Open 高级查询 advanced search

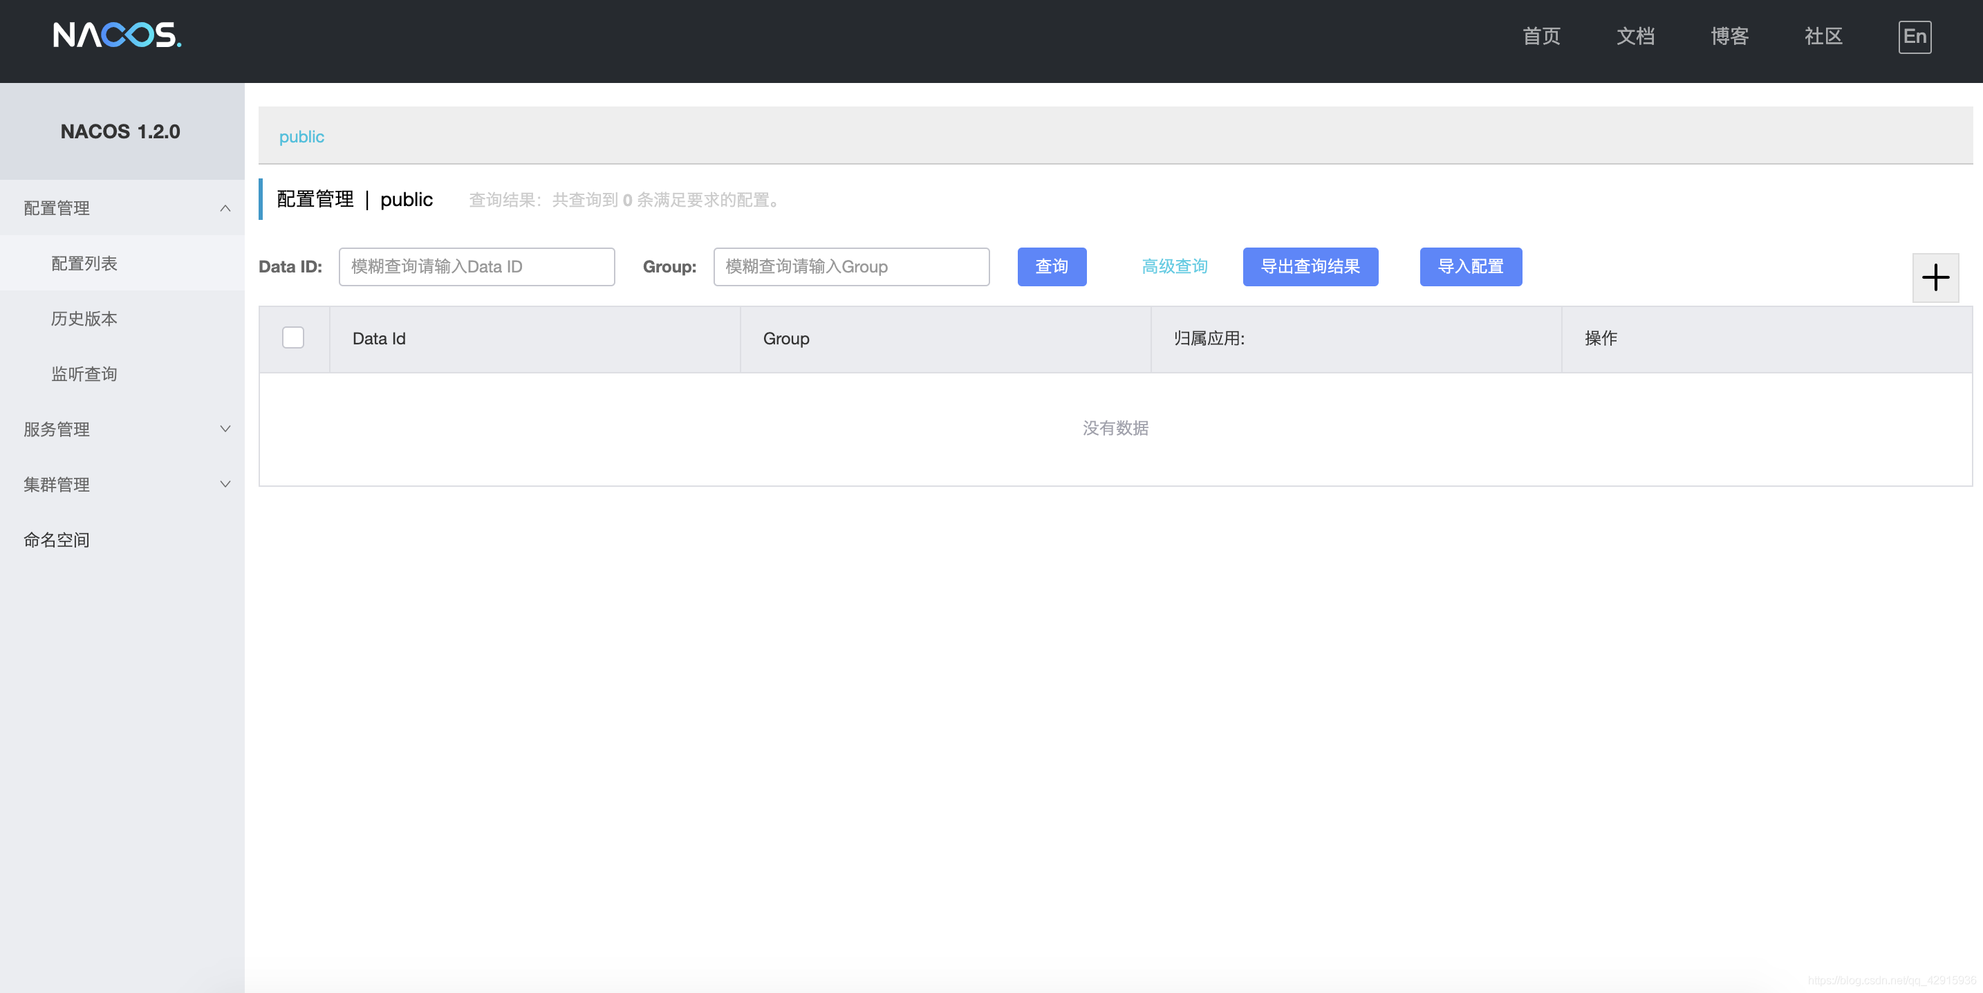tap(1174, 266)
